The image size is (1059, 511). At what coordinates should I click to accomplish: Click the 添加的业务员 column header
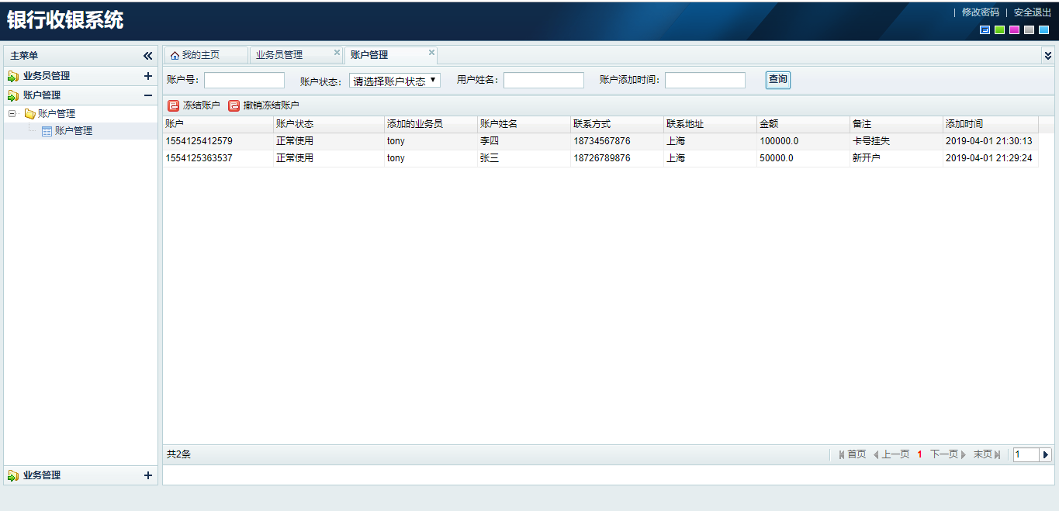431,124
